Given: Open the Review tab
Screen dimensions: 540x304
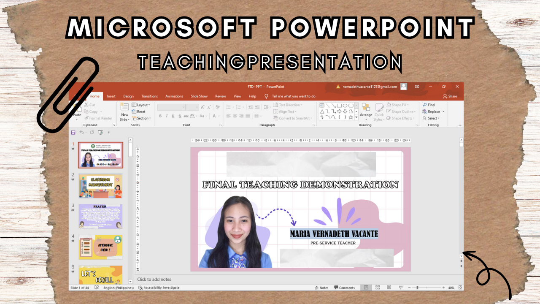Looking at the screenshot, I should point(221,96).
